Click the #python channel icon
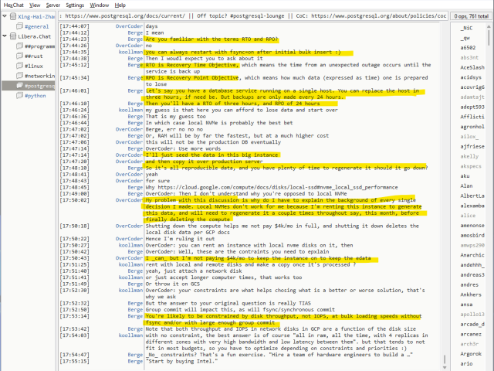This screenshot has width=494, height=371. [19, 97]
